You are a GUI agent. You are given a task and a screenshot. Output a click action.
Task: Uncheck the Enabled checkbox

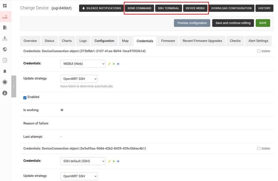25,97
